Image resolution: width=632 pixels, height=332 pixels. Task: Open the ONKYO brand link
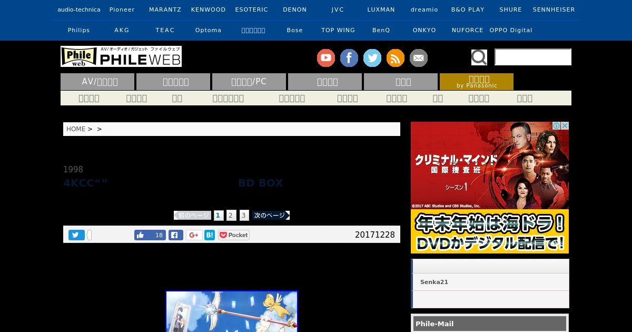424,30
